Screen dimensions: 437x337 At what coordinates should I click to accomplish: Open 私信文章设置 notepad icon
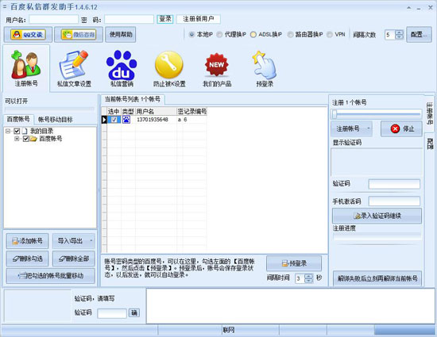click(x=74, y=68)
